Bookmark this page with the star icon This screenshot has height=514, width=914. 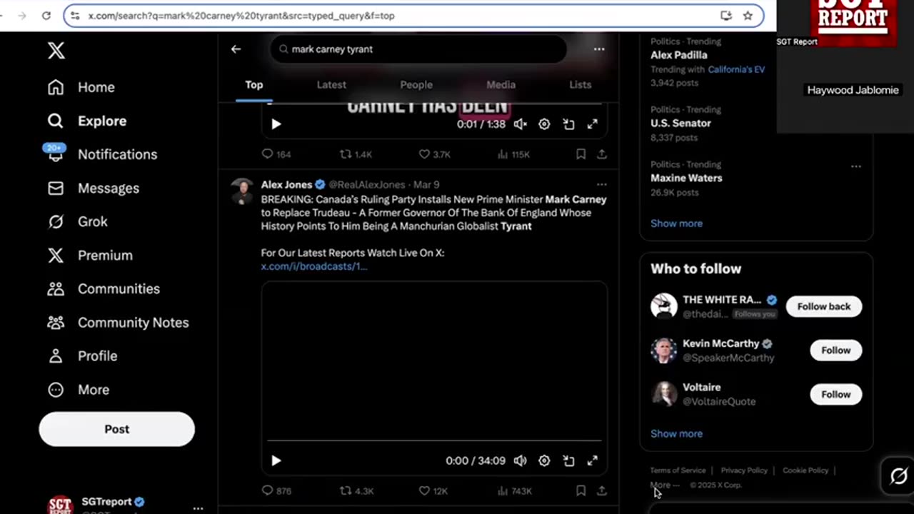click(748, 16)
